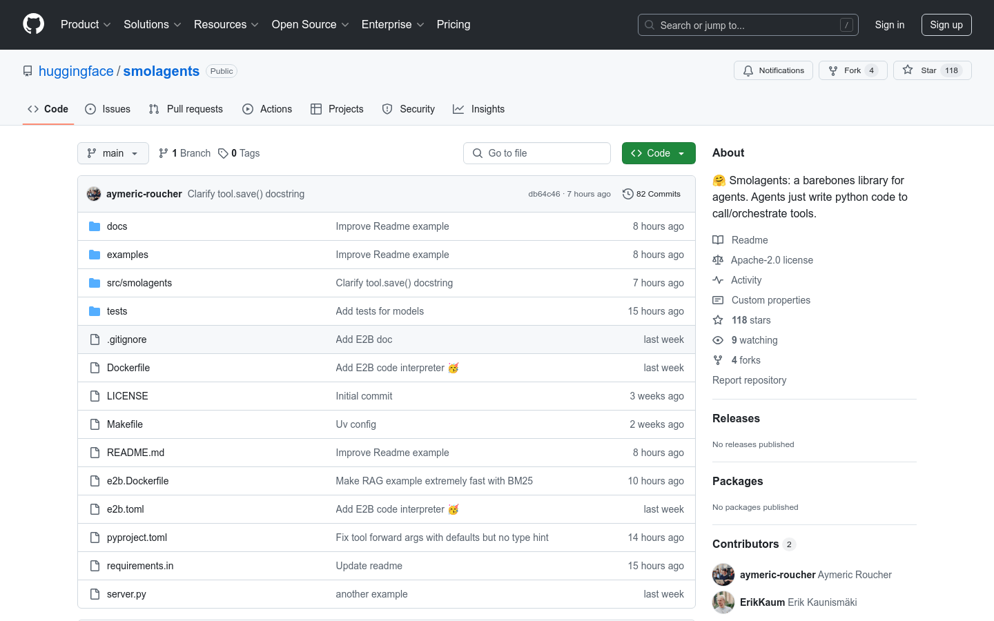
Task: Open the e2b.Dockerfile file
Action: (x=137, y=481)
